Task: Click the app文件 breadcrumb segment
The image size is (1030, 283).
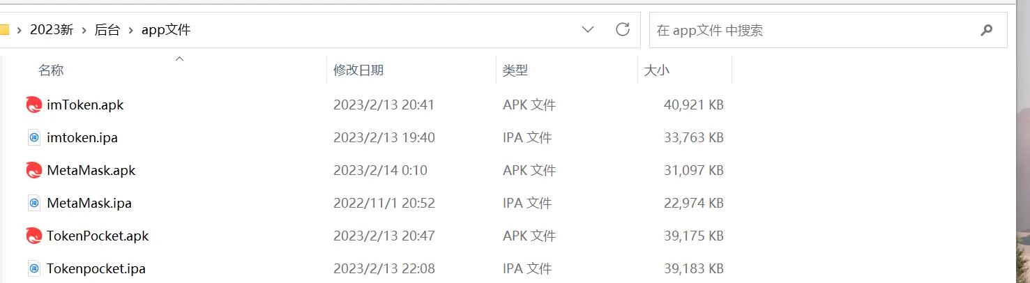Action: tap(166, 30)
